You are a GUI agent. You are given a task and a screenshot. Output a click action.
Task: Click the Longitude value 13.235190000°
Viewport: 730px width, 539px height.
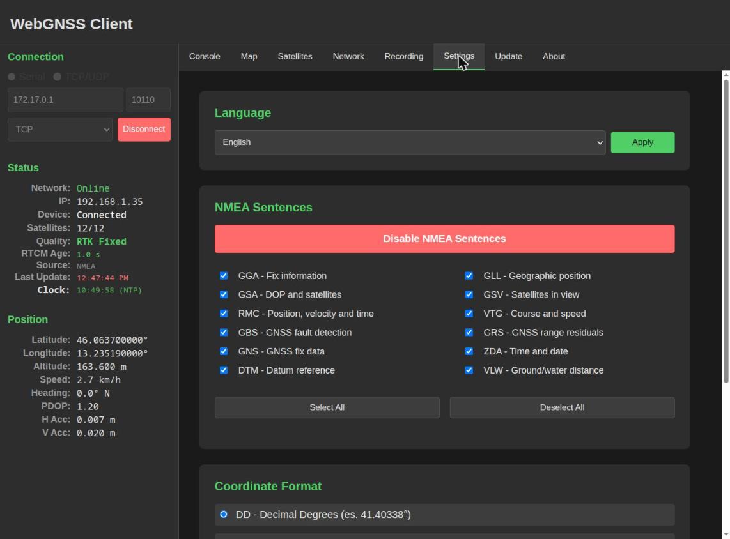[113, 353]
